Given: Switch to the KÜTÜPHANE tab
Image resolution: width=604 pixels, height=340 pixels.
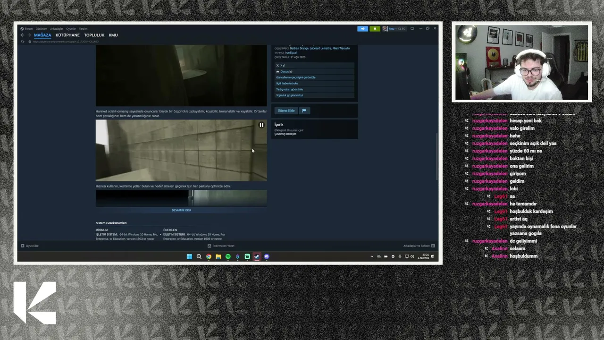Looking at the screenshot, I should 67,35.
